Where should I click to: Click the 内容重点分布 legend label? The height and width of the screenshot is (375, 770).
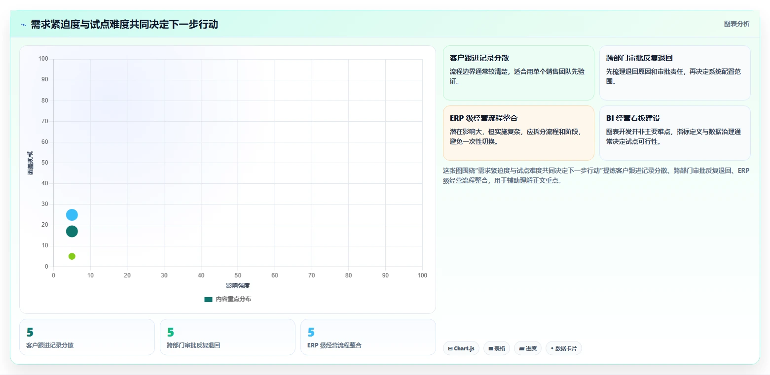click(x=233, y=299)
